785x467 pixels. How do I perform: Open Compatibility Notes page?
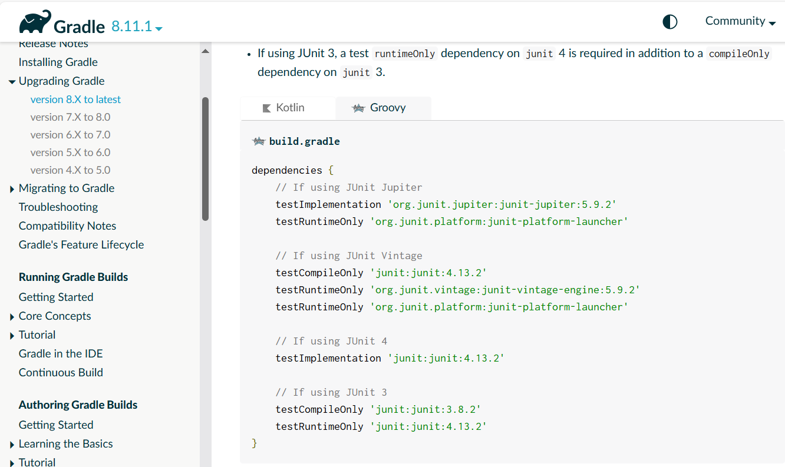pos(67,226)
